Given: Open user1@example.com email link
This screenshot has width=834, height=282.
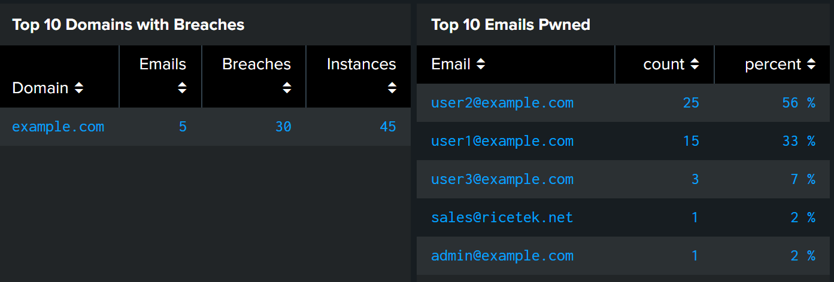Looking at the screenshot, I should [502, 141].
